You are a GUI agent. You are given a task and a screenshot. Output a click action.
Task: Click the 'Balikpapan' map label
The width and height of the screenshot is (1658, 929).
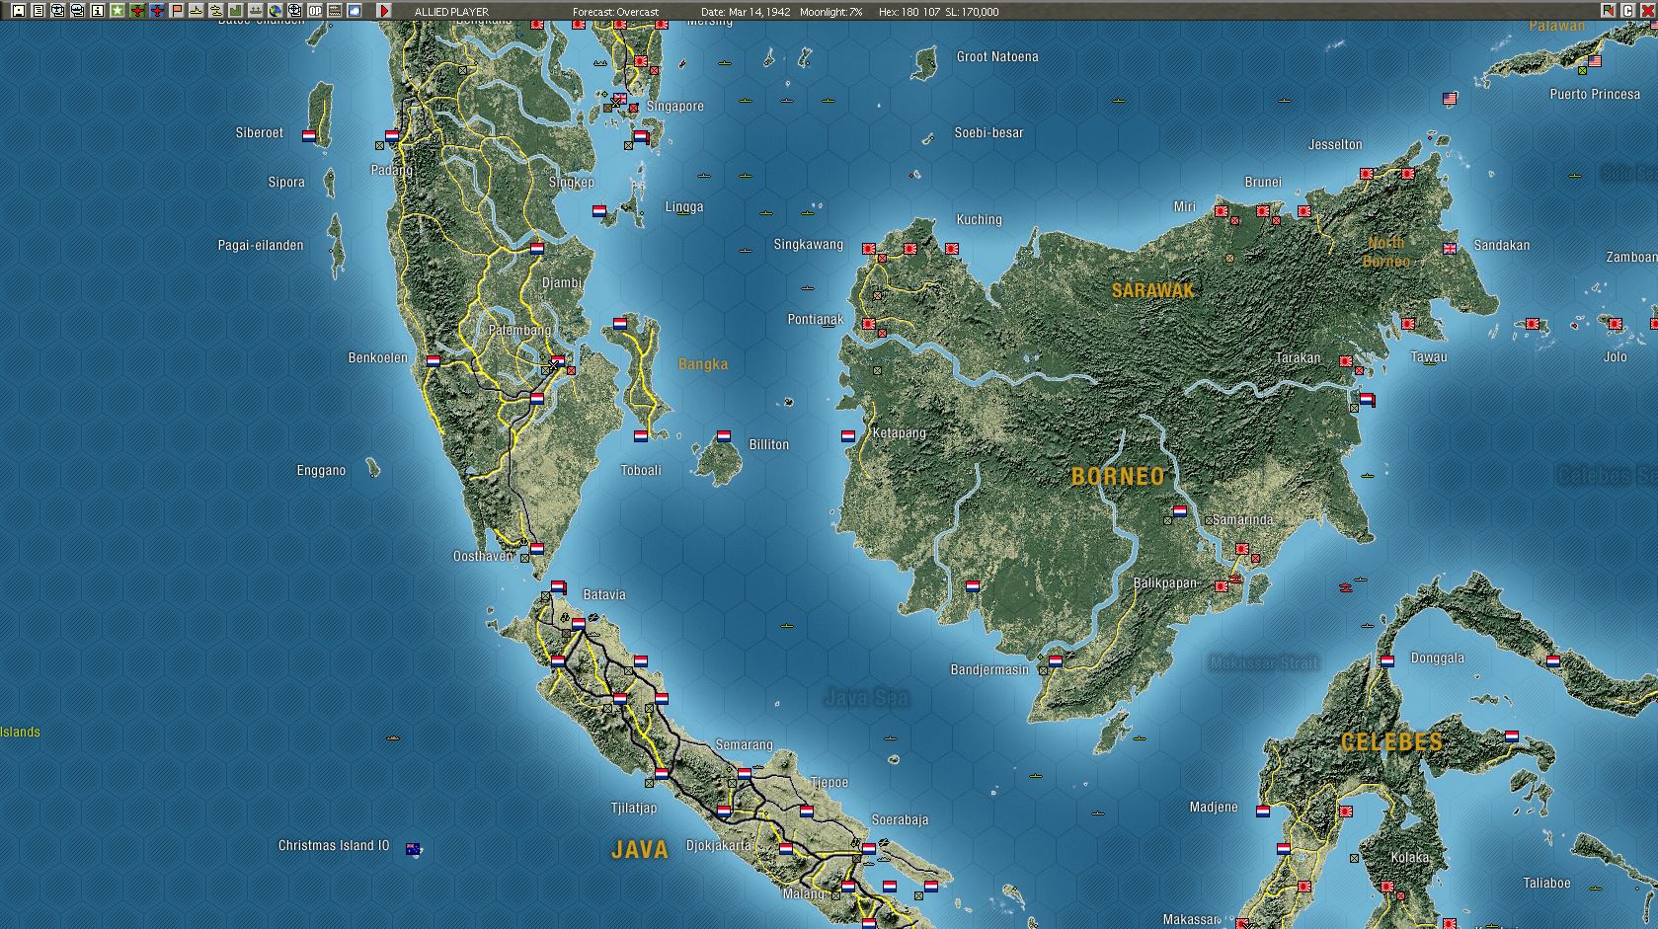[x=1165, y=583]
